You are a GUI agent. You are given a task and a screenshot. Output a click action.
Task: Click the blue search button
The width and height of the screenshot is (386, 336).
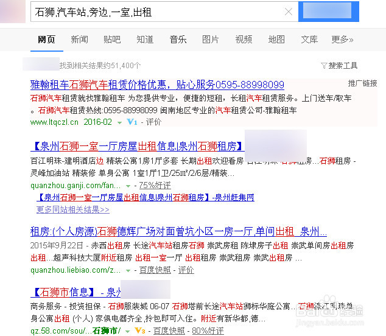[x=329, y=12]
